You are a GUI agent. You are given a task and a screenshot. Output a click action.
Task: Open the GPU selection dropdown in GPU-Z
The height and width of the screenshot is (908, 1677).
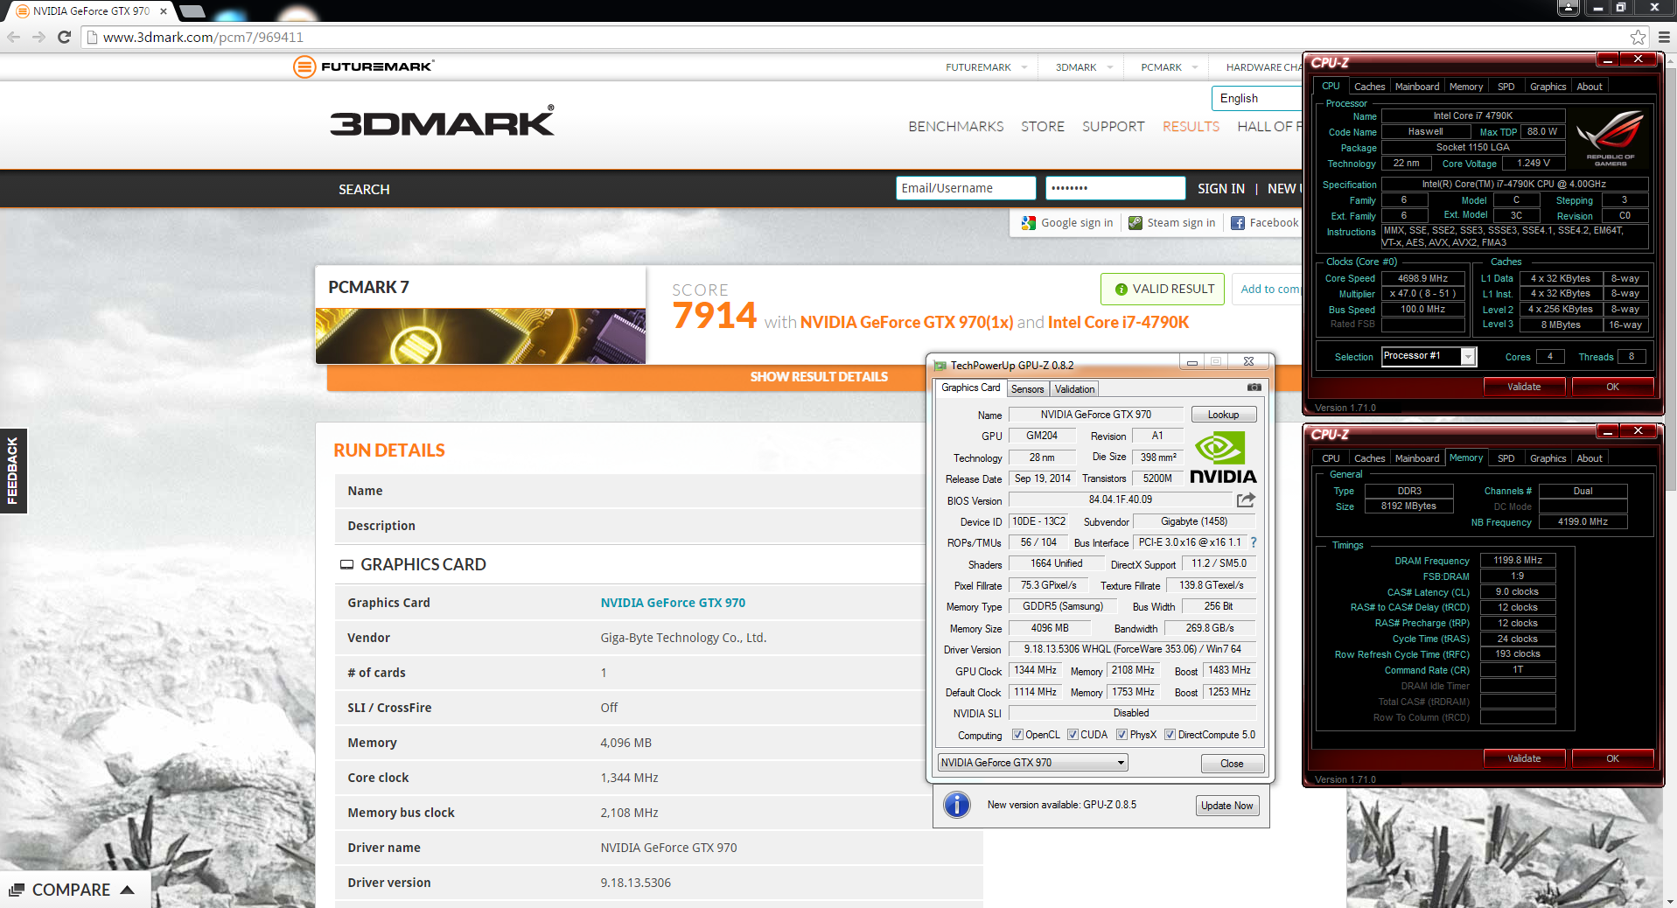(1032, 763)
